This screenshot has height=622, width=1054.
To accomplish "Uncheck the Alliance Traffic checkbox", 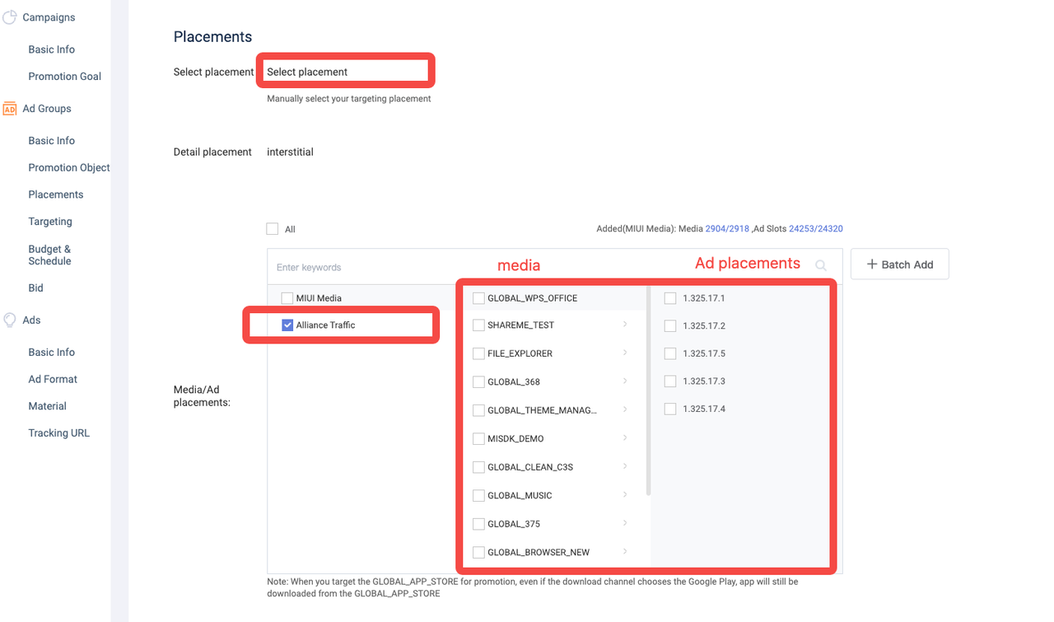I will coord(287,325).
